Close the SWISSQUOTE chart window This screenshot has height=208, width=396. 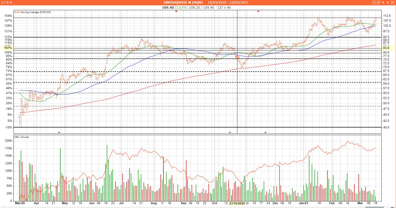pos(393,3)
